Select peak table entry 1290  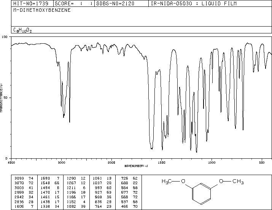tap(71, 178)
